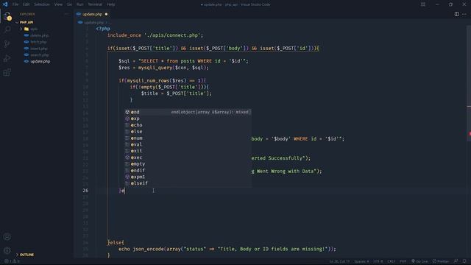
Task: Toggle the Customize Layout icon in title bar
Action: coord(423,4)
